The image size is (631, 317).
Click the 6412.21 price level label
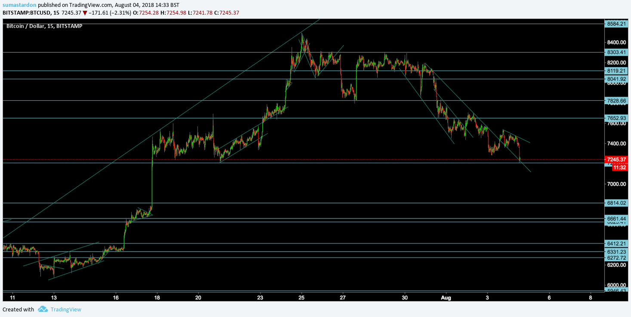click(x=616, y=243)
